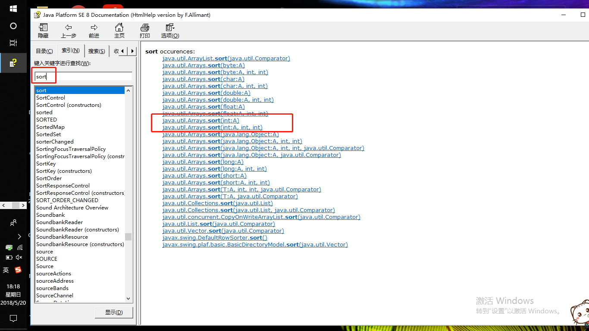Screen dimensions: 589x331
Task: Select 'SortKey (constructors)' index entry
Action: tap(64, 171)
